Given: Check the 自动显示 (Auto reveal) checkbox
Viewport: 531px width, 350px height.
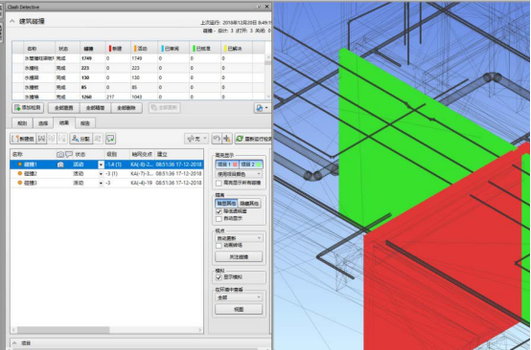Looking at the screenshot, I should pos(219,219).
